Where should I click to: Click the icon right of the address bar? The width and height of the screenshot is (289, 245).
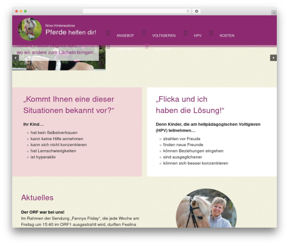click(x=197, y=11)
